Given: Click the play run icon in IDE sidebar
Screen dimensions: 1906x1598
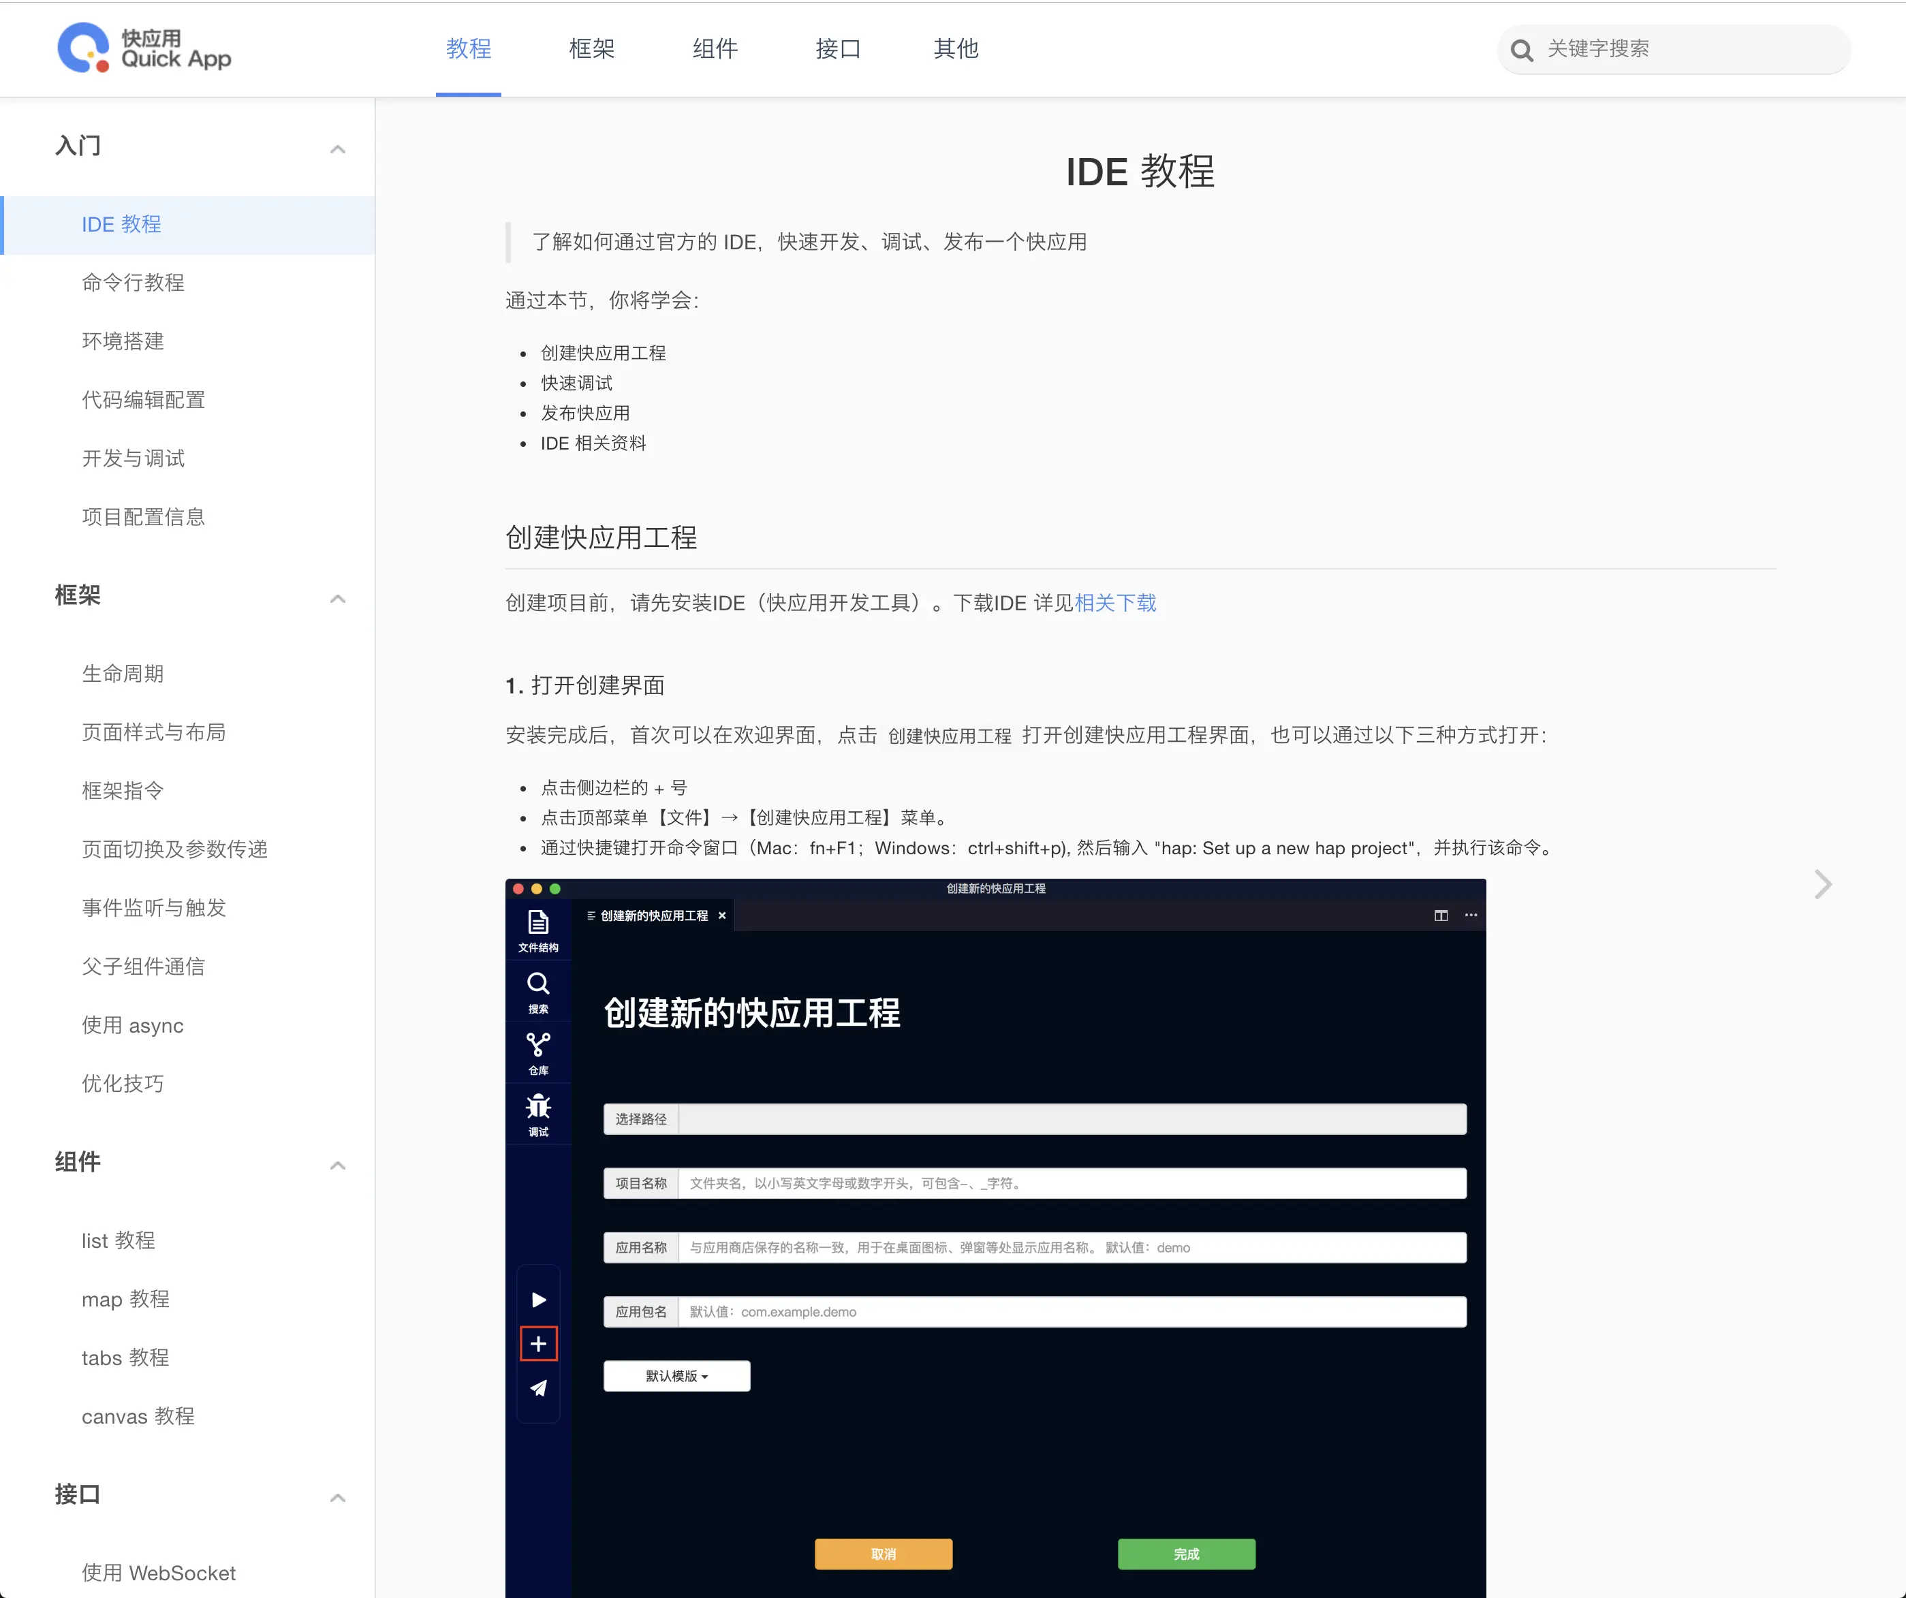Looking at the screenshot, I should point(538,1300).
